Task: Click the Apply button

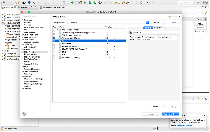Action: pos(174,107)
